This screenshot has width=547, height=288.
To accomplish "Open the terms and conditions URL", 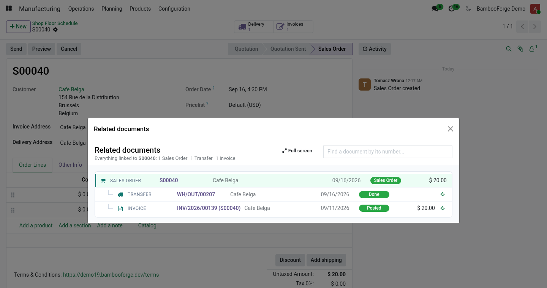I will click(x=111, y=275).
